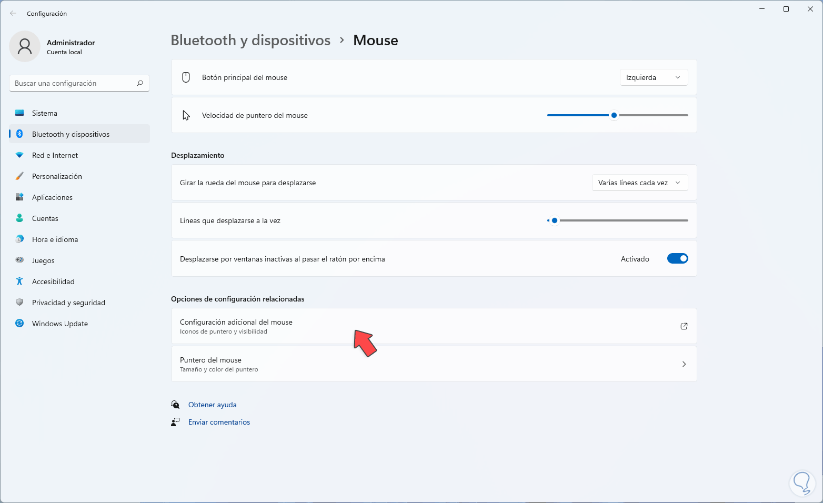Toggle off scrolling over inactive windows
823x503 pixels.
[677, 258]
